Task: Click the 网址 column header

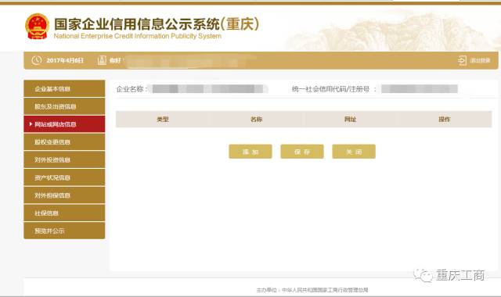Action: 350,120
